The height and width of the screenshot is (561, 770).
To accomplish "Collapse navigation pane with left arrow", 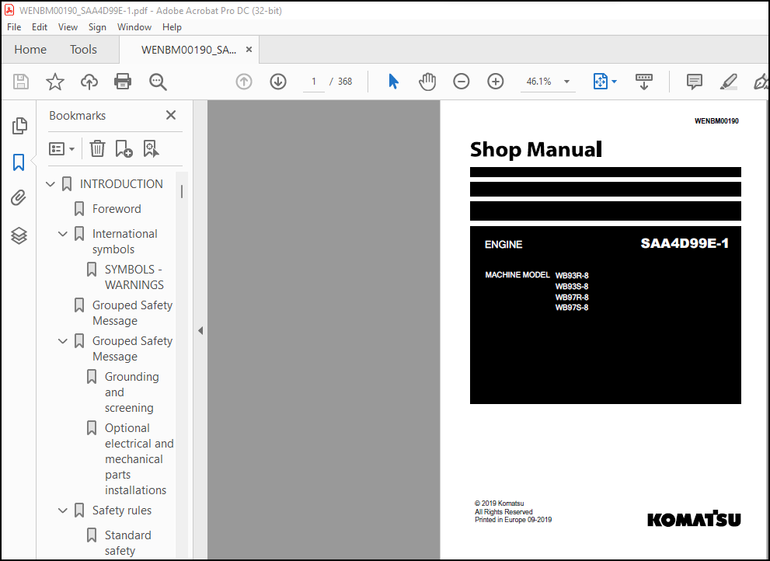I will pos(200,330).
